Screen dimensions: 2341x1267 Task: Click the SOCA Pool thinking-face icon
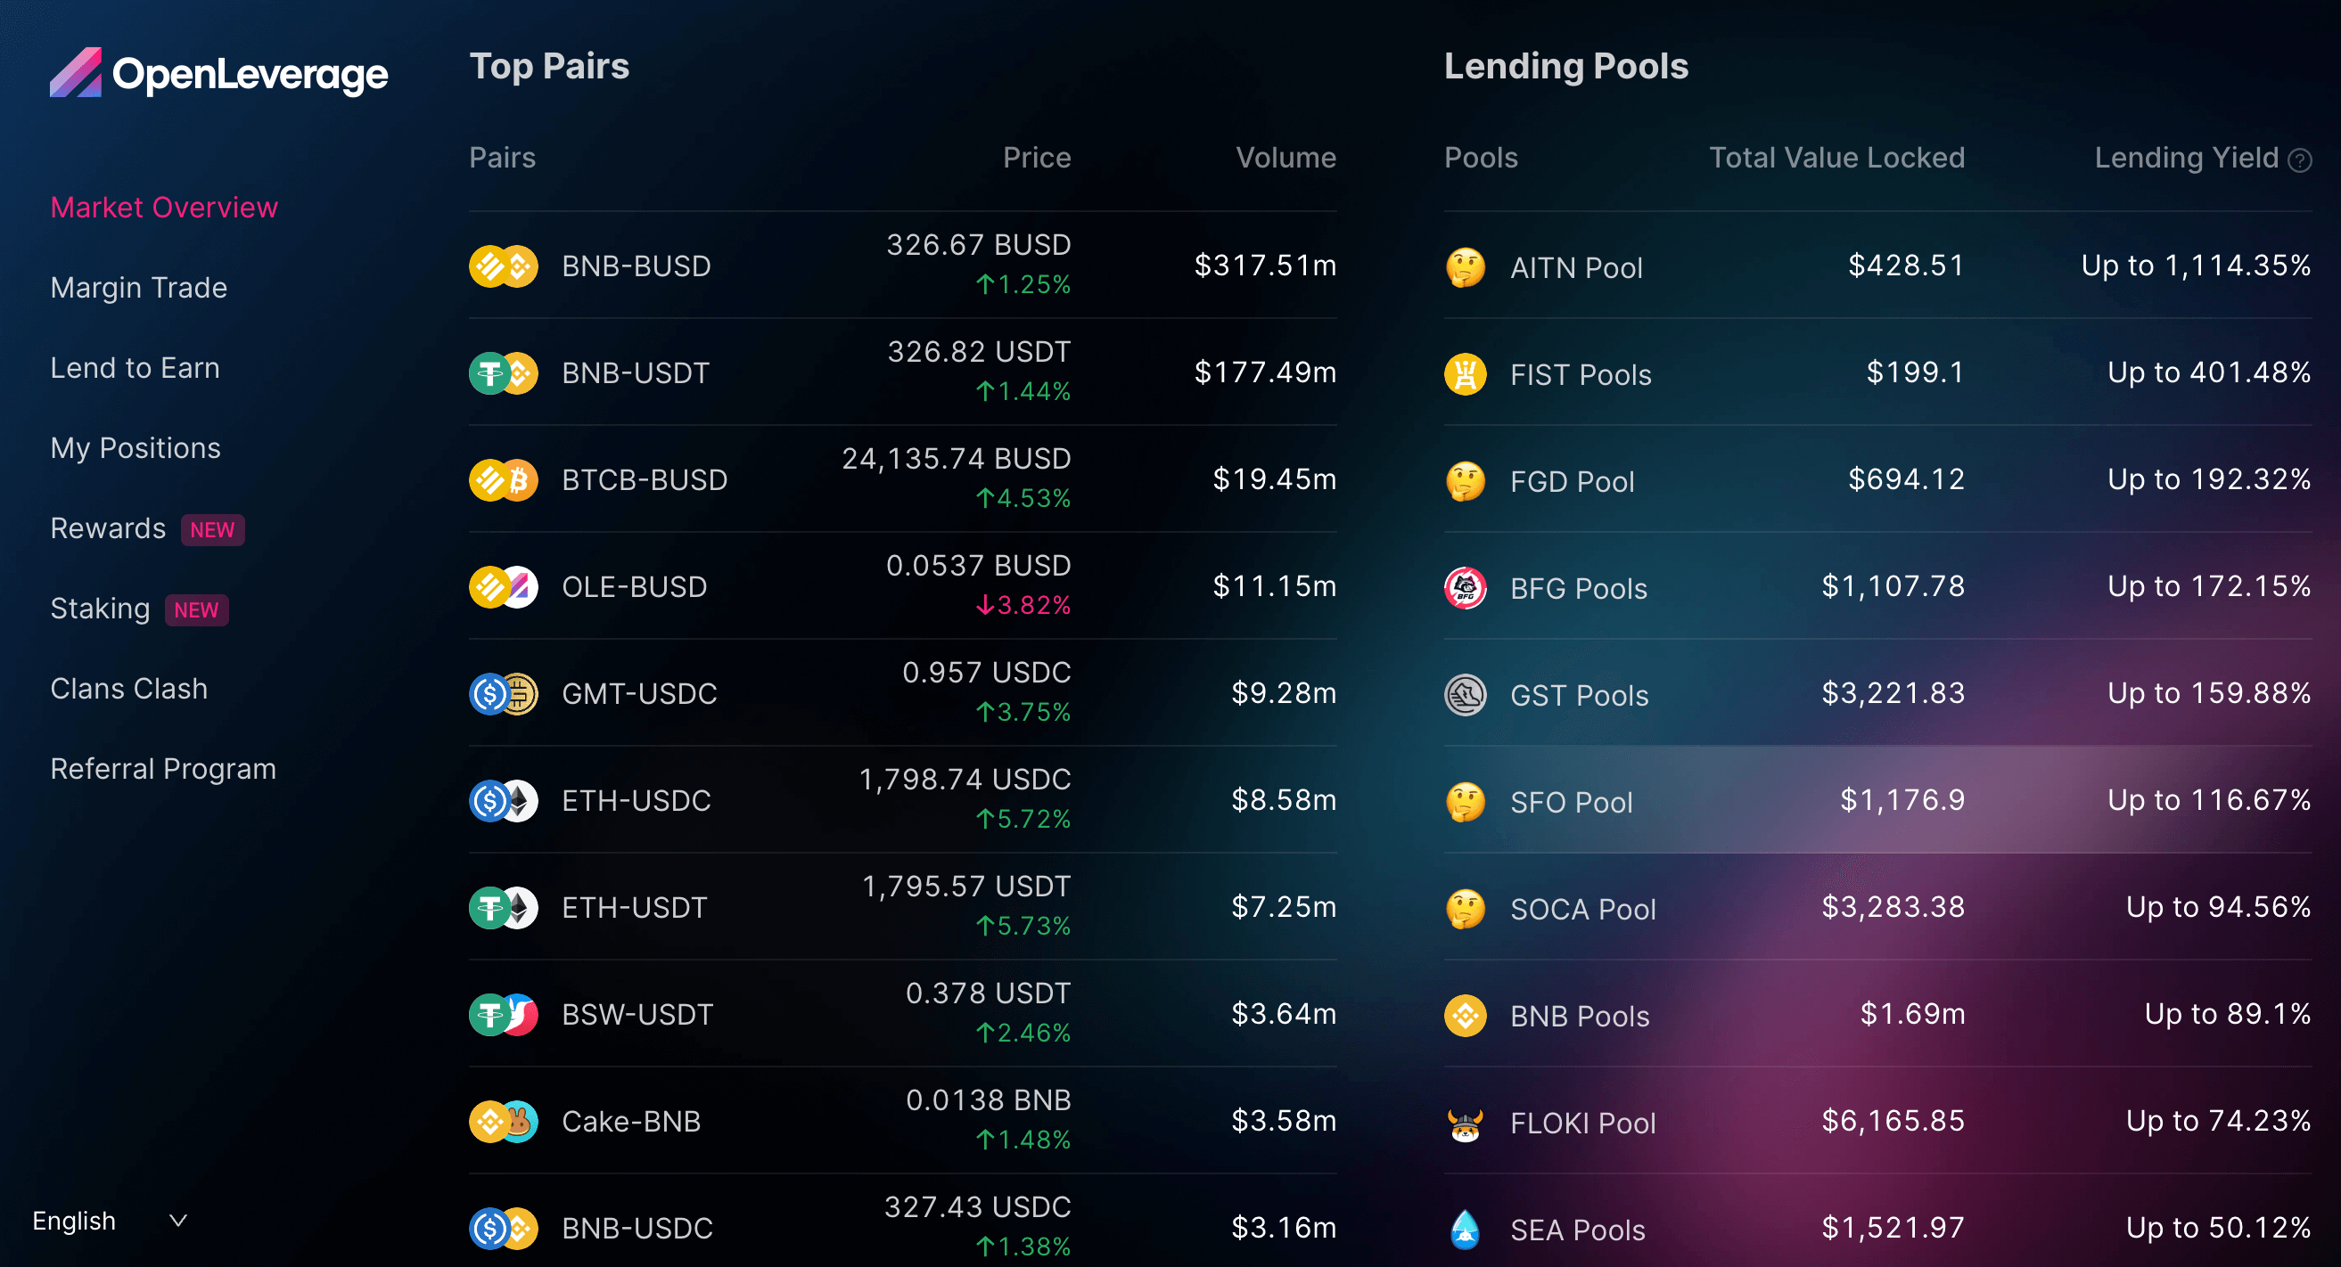pyautogui.click(x=1465, y=908)
